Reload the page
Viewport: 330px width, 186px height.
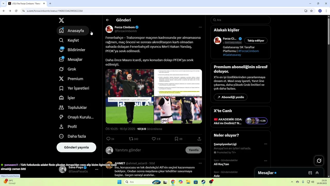tap(16, 11)
